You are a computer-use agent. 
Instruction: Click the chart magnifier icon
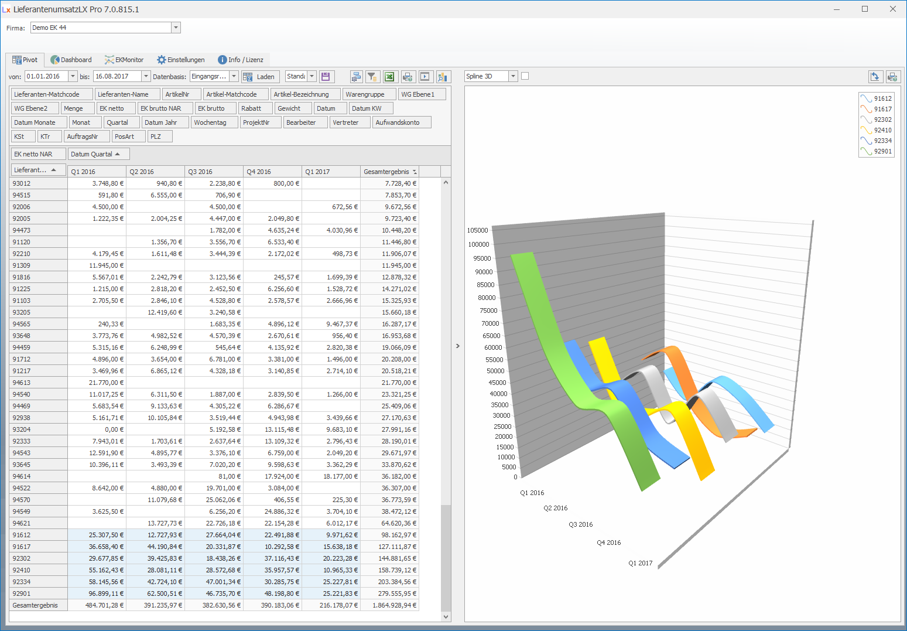443,77
